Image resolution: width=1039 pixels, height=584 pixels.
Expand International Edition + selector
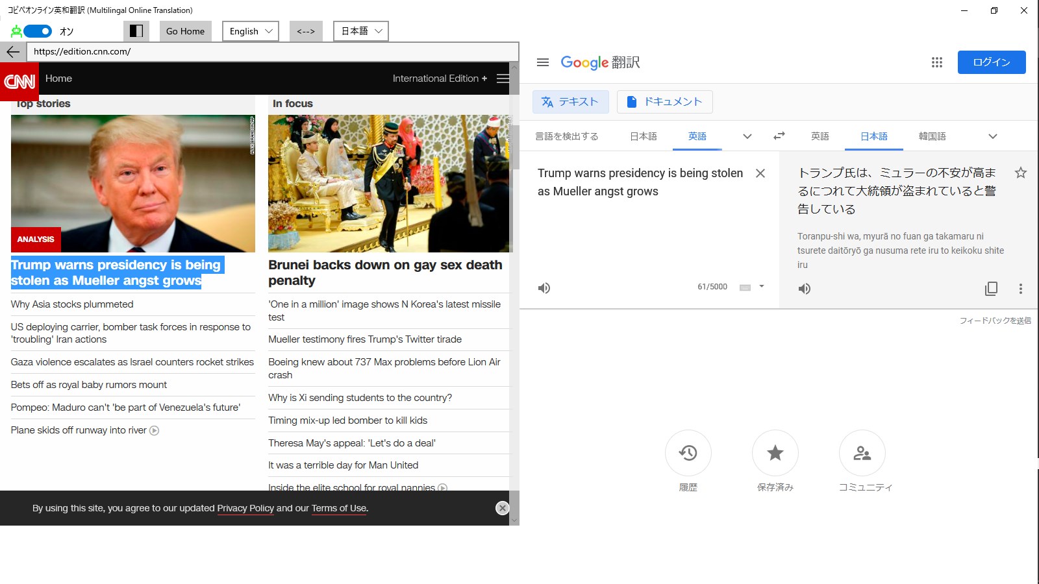440,79
